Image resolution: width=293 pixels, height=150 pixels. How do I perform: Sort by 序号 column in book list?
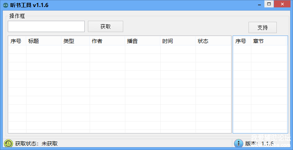click(17, 41)
